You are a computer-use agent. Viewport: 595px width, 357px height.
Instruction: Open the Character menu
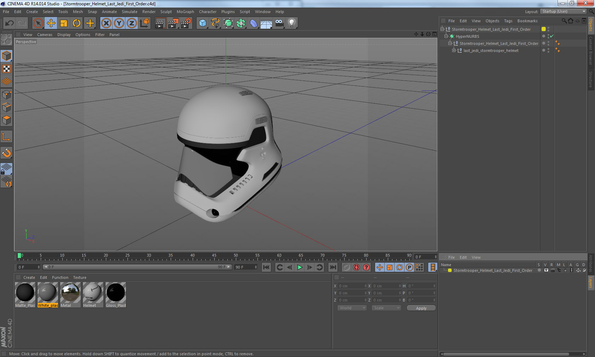coord(208,12)
